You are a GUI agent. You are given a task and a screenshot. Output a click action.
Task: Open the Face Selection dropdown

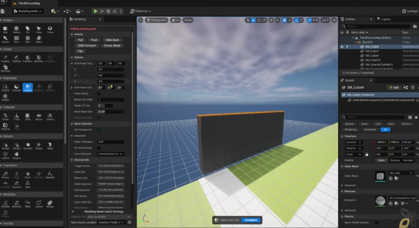110,154
